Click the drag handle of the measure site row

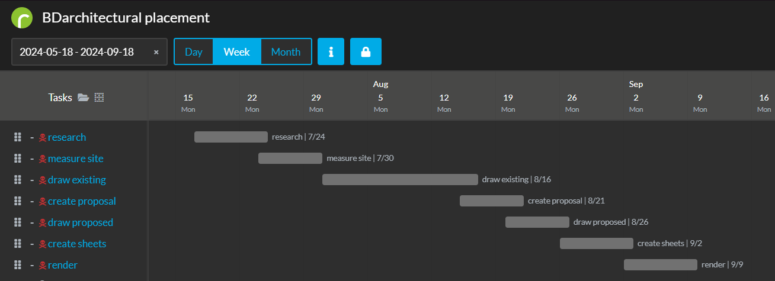click(x=18, y=159)
